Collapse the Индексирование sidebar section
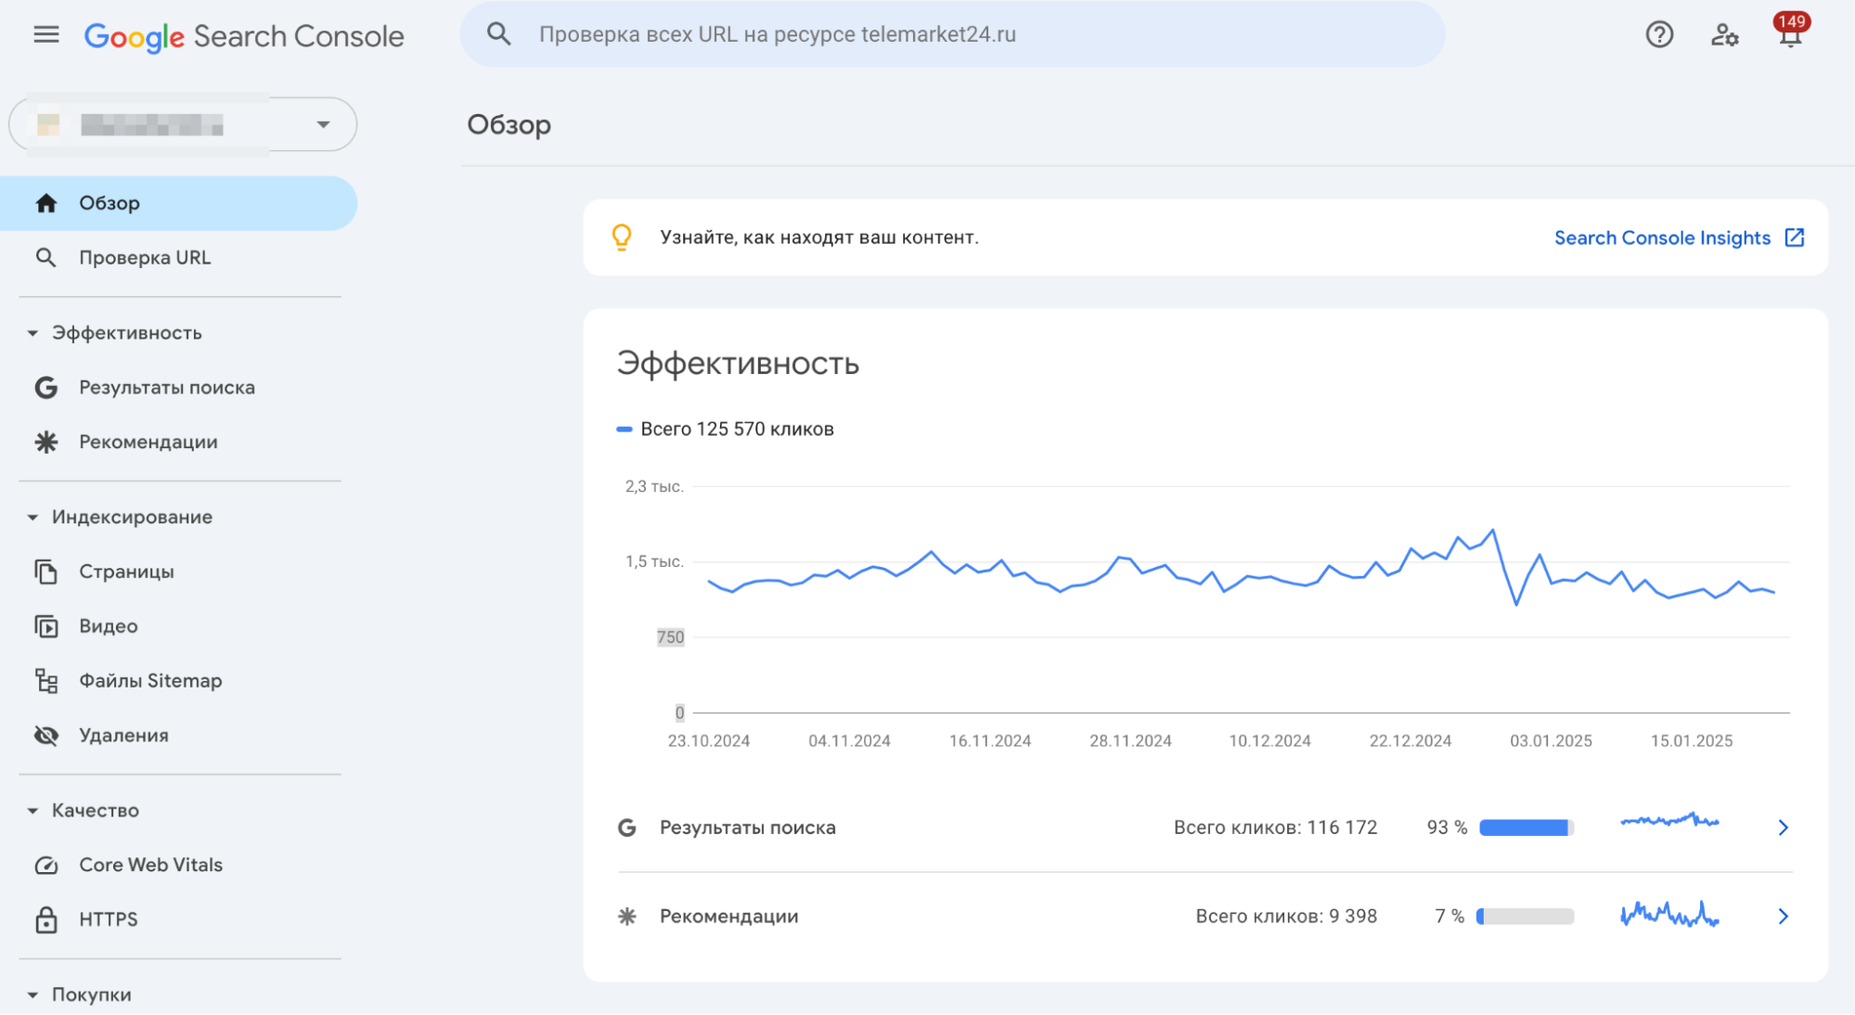The width and height of the screenshot is (1855, 1015). coord(32,518)
